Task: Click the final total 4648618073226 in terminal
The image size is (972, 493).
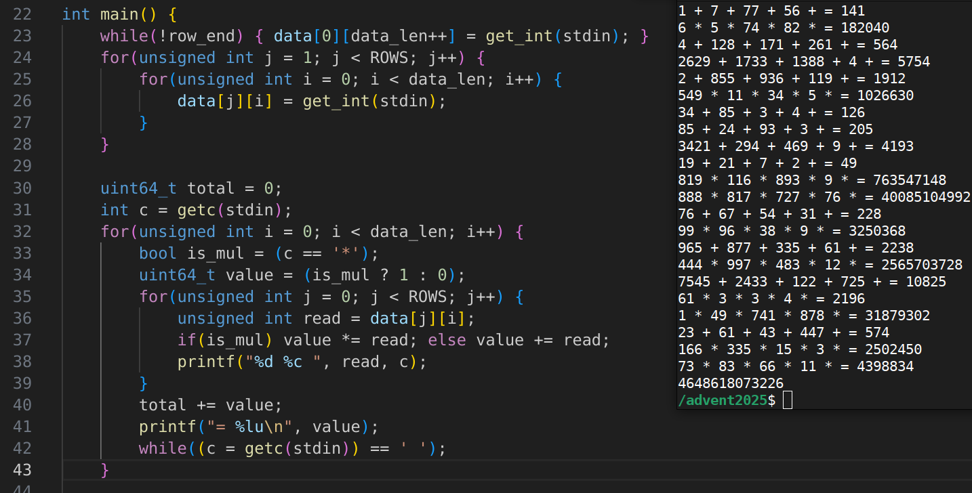Action: (x=731, y=383)
